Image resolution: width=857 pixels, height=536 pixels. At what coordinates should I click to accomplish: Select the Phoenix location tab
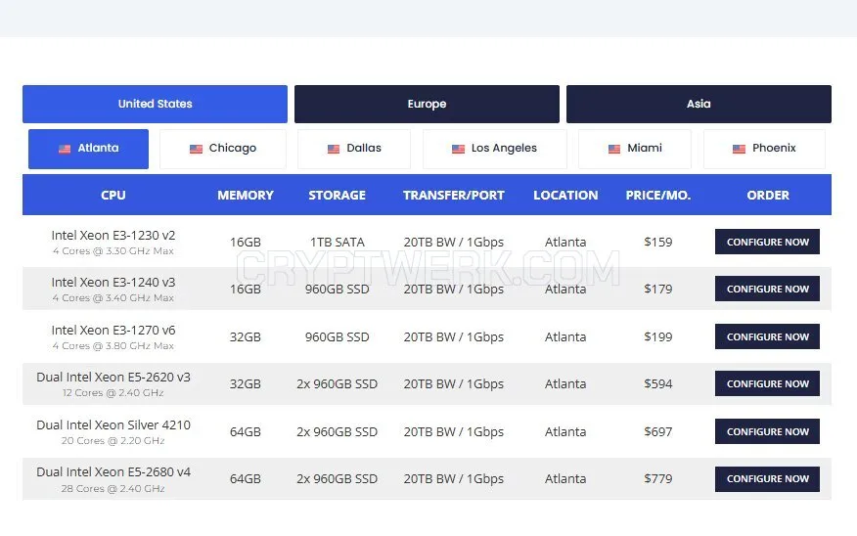coord(764,149)
